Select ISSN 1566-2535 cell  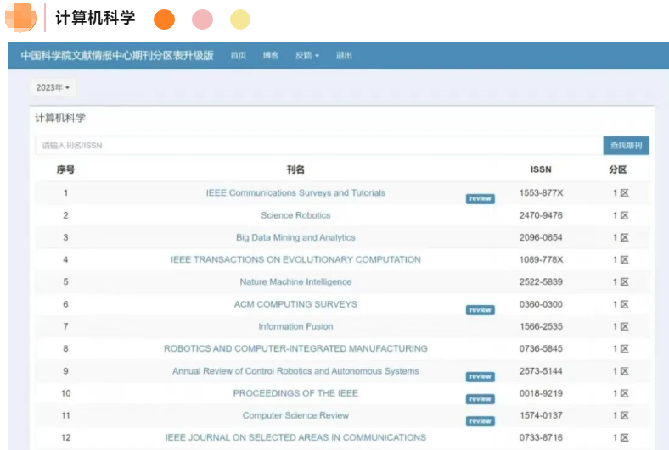[541, 326]
